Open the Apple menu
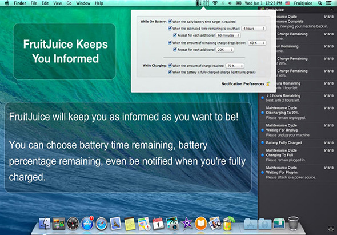Screen dimensions: 337x235 tap(7, 3)
